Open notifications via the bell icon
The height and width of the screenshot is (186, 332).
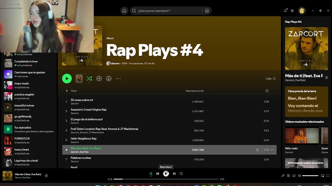285,11
